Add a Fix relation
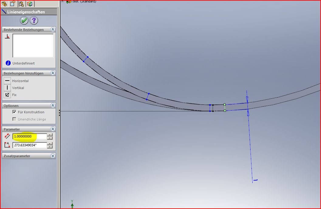The image size is (321, 209). click(x=7, y=95)
